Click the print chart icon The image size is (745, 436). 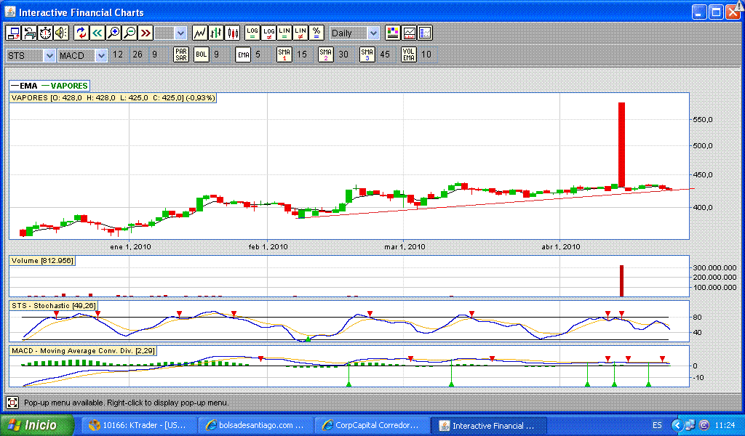point(29,33)
